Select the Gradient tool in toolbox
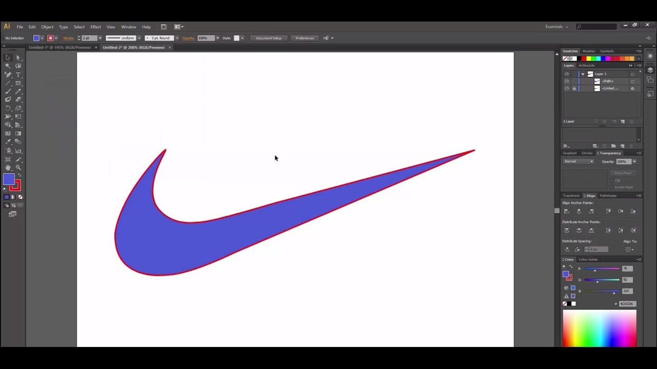657x369 pixels. (18, 133)
